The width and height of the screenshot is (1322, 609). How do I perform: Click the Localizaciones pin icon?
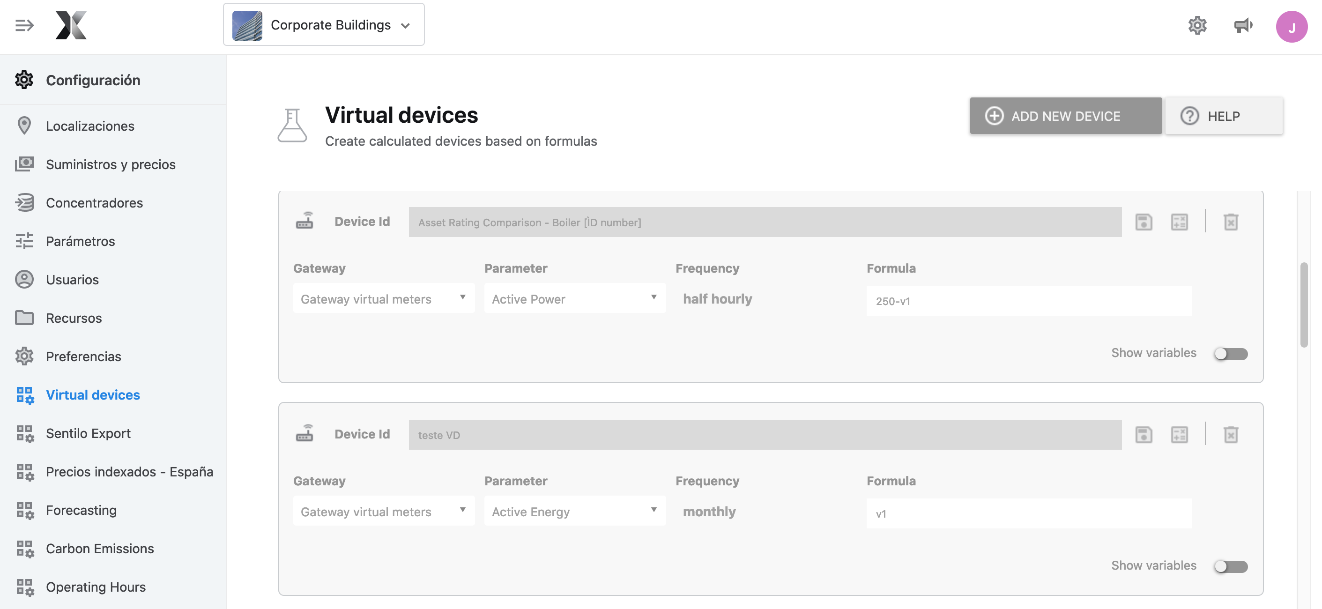coord(24,126)
